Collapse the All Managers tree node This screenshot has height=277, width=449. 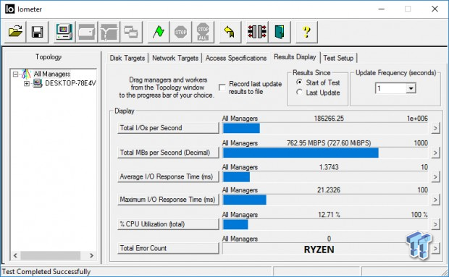15,74
